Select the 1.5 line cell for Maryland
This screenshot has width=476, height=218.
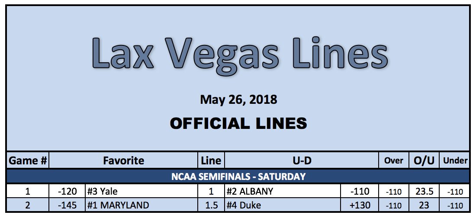coord(211,205)
